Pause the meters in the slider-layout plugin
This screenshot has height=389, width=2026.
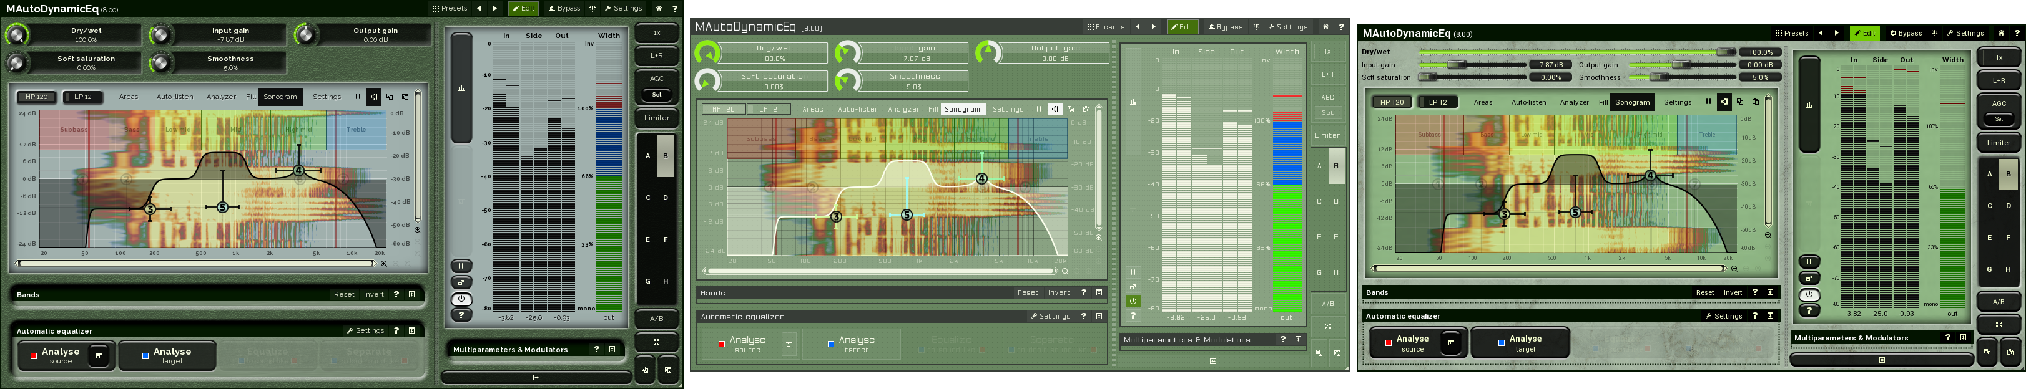pos(1809,262)
